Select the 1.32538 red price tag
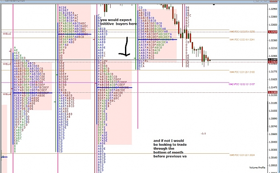The width and height of the screenshot is (280, 173). [273, 32]
